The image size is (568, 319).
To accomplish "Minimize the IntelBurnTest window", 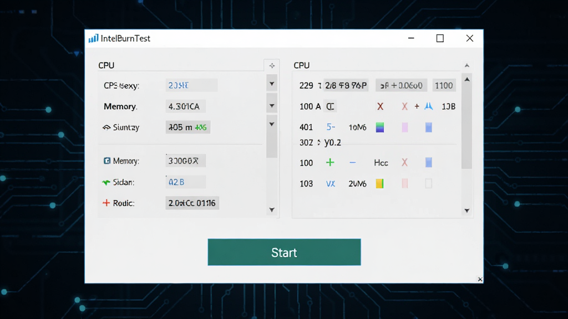I will click(x=411, y=38).
